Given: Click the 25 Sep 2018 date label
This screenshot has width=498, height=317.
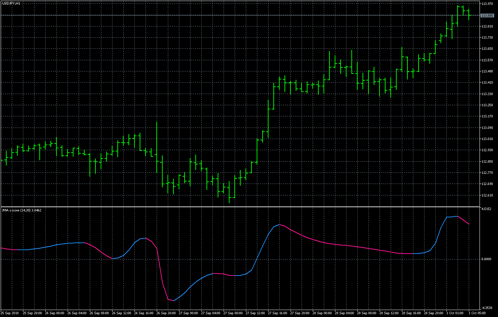Looking at the screenshot, I should pyautogui.click(x=10, y=313).
